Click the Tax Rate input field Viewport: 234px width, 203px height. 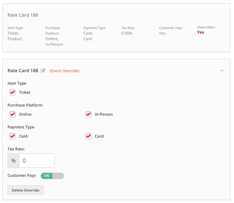(37, 161)
